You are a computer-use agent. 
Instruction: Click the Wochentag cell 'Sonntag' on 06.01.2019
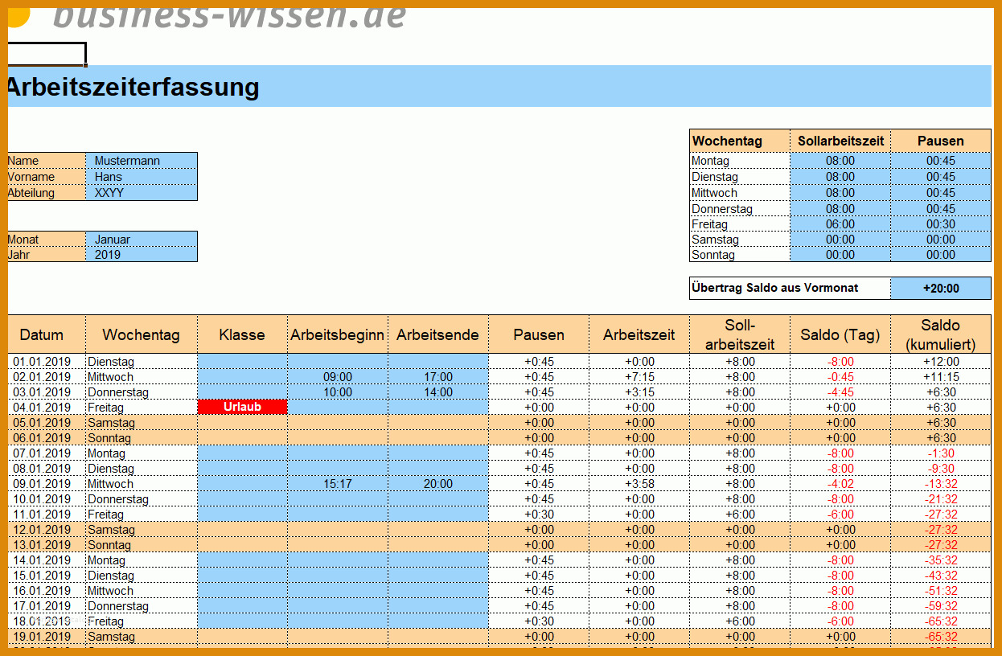[142, 438]
